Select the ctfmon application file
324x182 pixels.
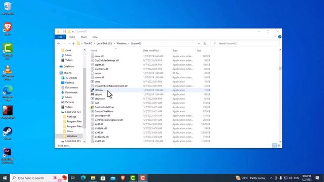pyautogui.click(x=99, y=90)
